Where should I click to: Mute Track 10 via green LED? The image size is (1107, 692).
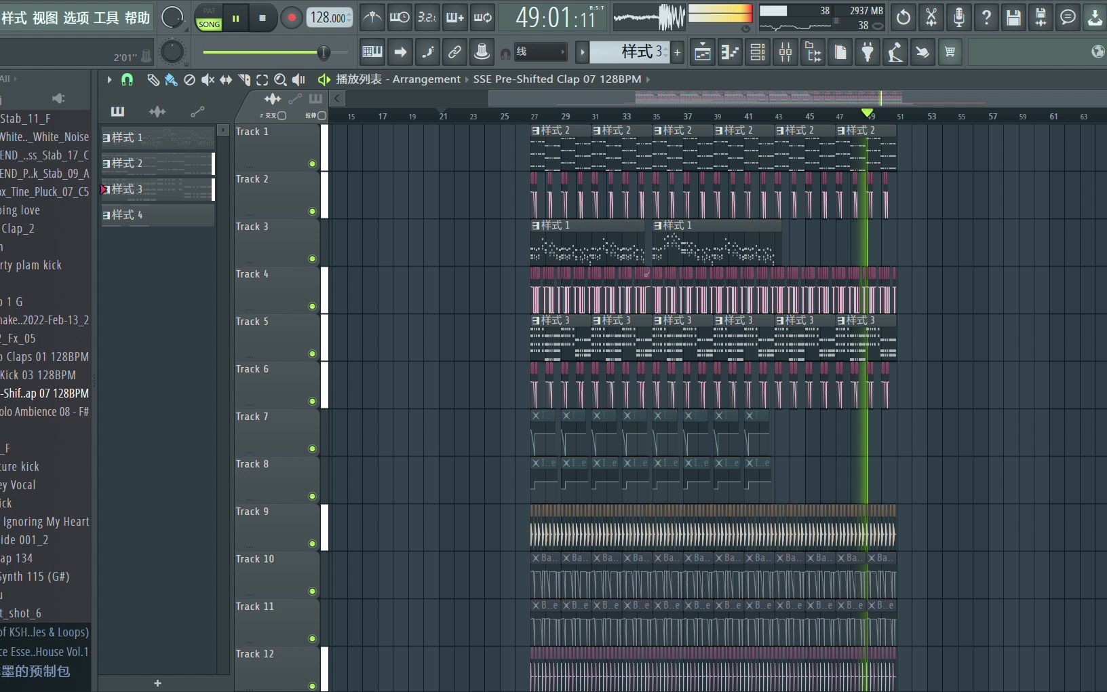tap(312, 592)
